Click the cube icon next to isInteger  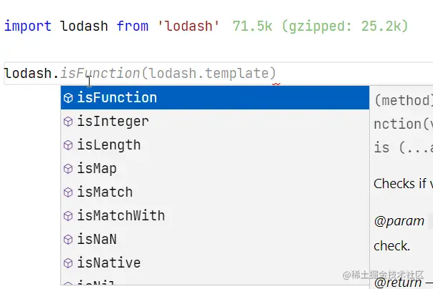(x=68, y=122)
